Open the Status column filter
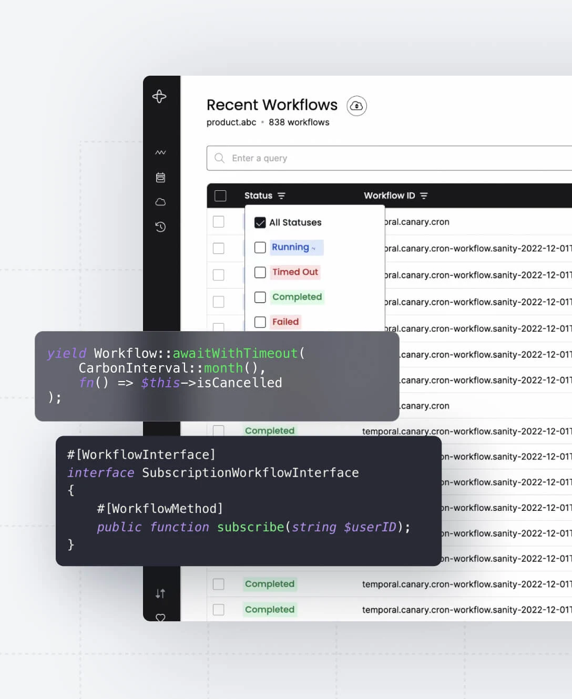The image size is (572, 699). pyautogui.click(x=282, y=196)
